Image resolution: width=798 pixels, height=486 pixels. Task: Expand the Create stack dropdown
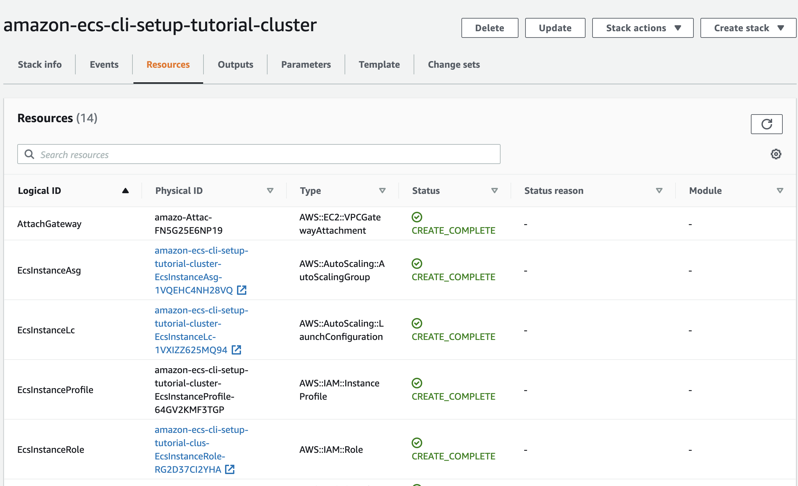pyautogui.click(x=748, y=28)
